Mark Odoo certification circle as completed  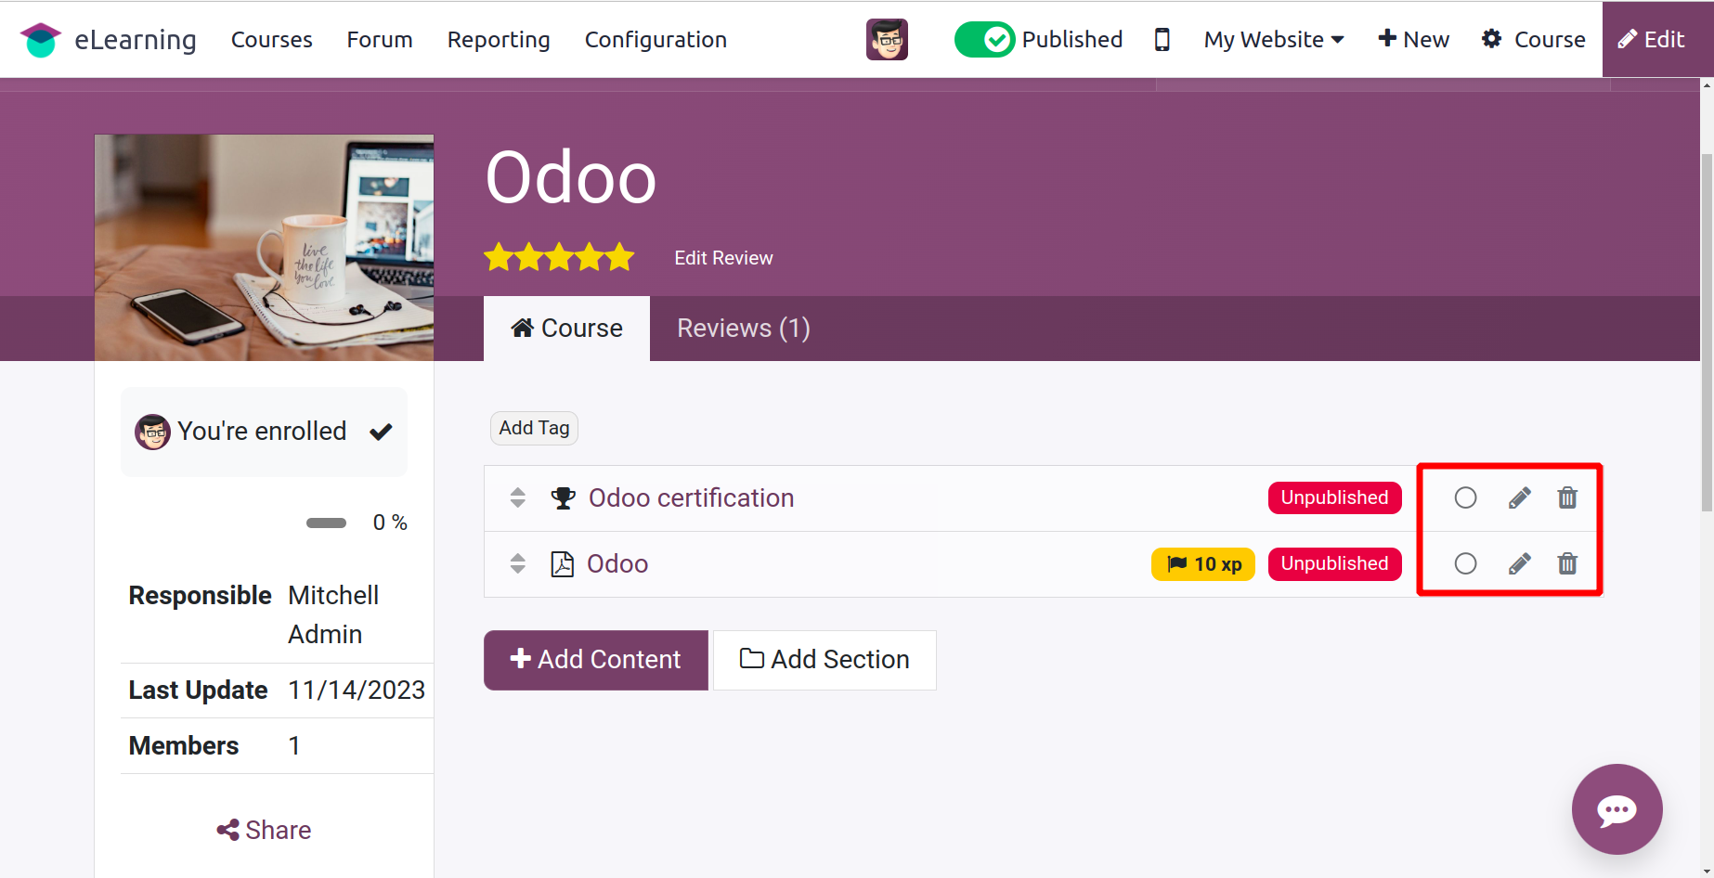1465,498
